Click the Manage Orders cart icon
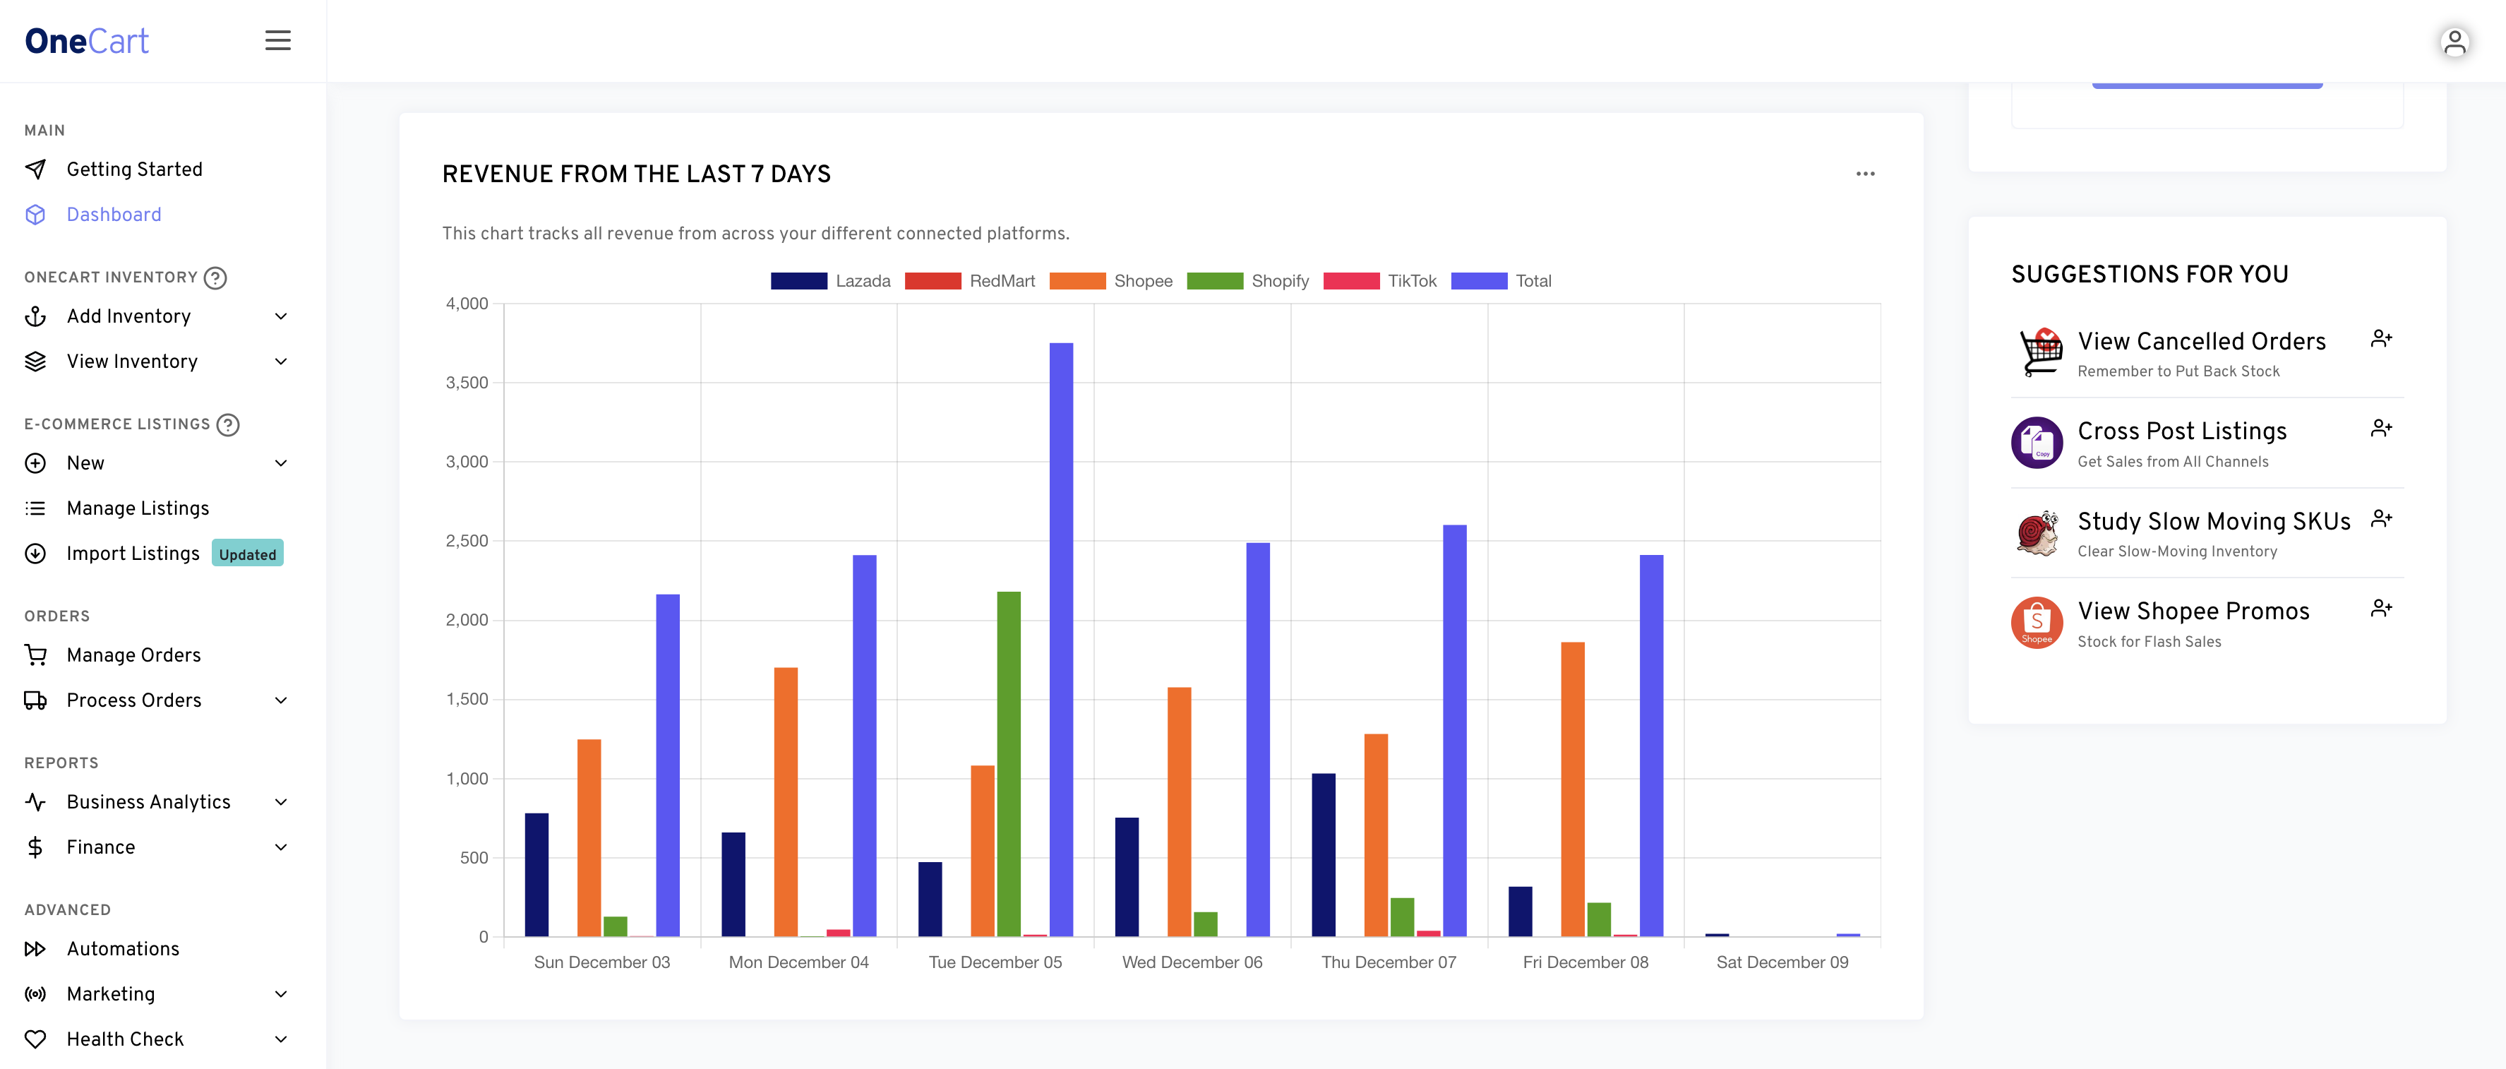This screenshot has height=1069, width=2506. click(36, 656)
